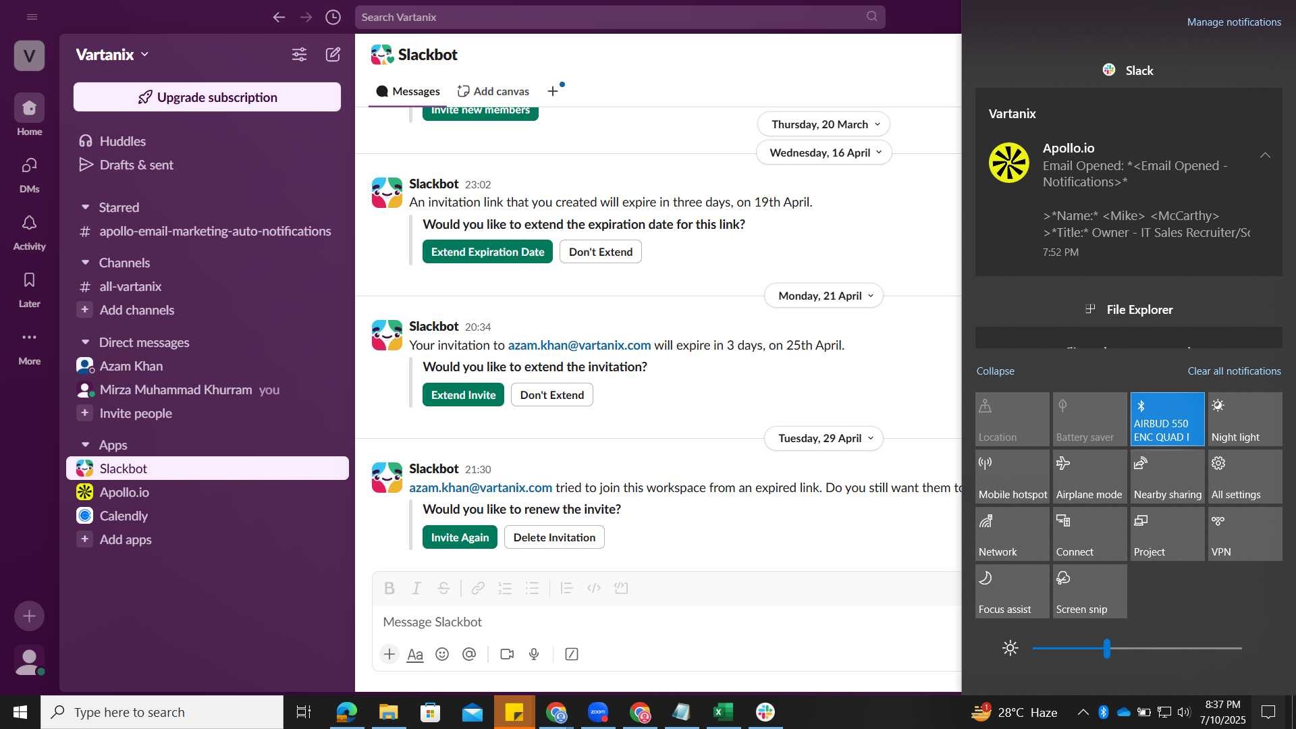Open sidebar filter preferences icon
This screenshot has height=729, width=1296.
[x=299, y=55]
